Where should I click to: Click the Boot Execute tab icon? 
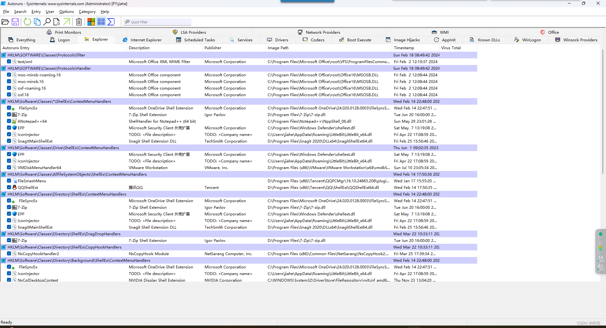click(342, 40)
